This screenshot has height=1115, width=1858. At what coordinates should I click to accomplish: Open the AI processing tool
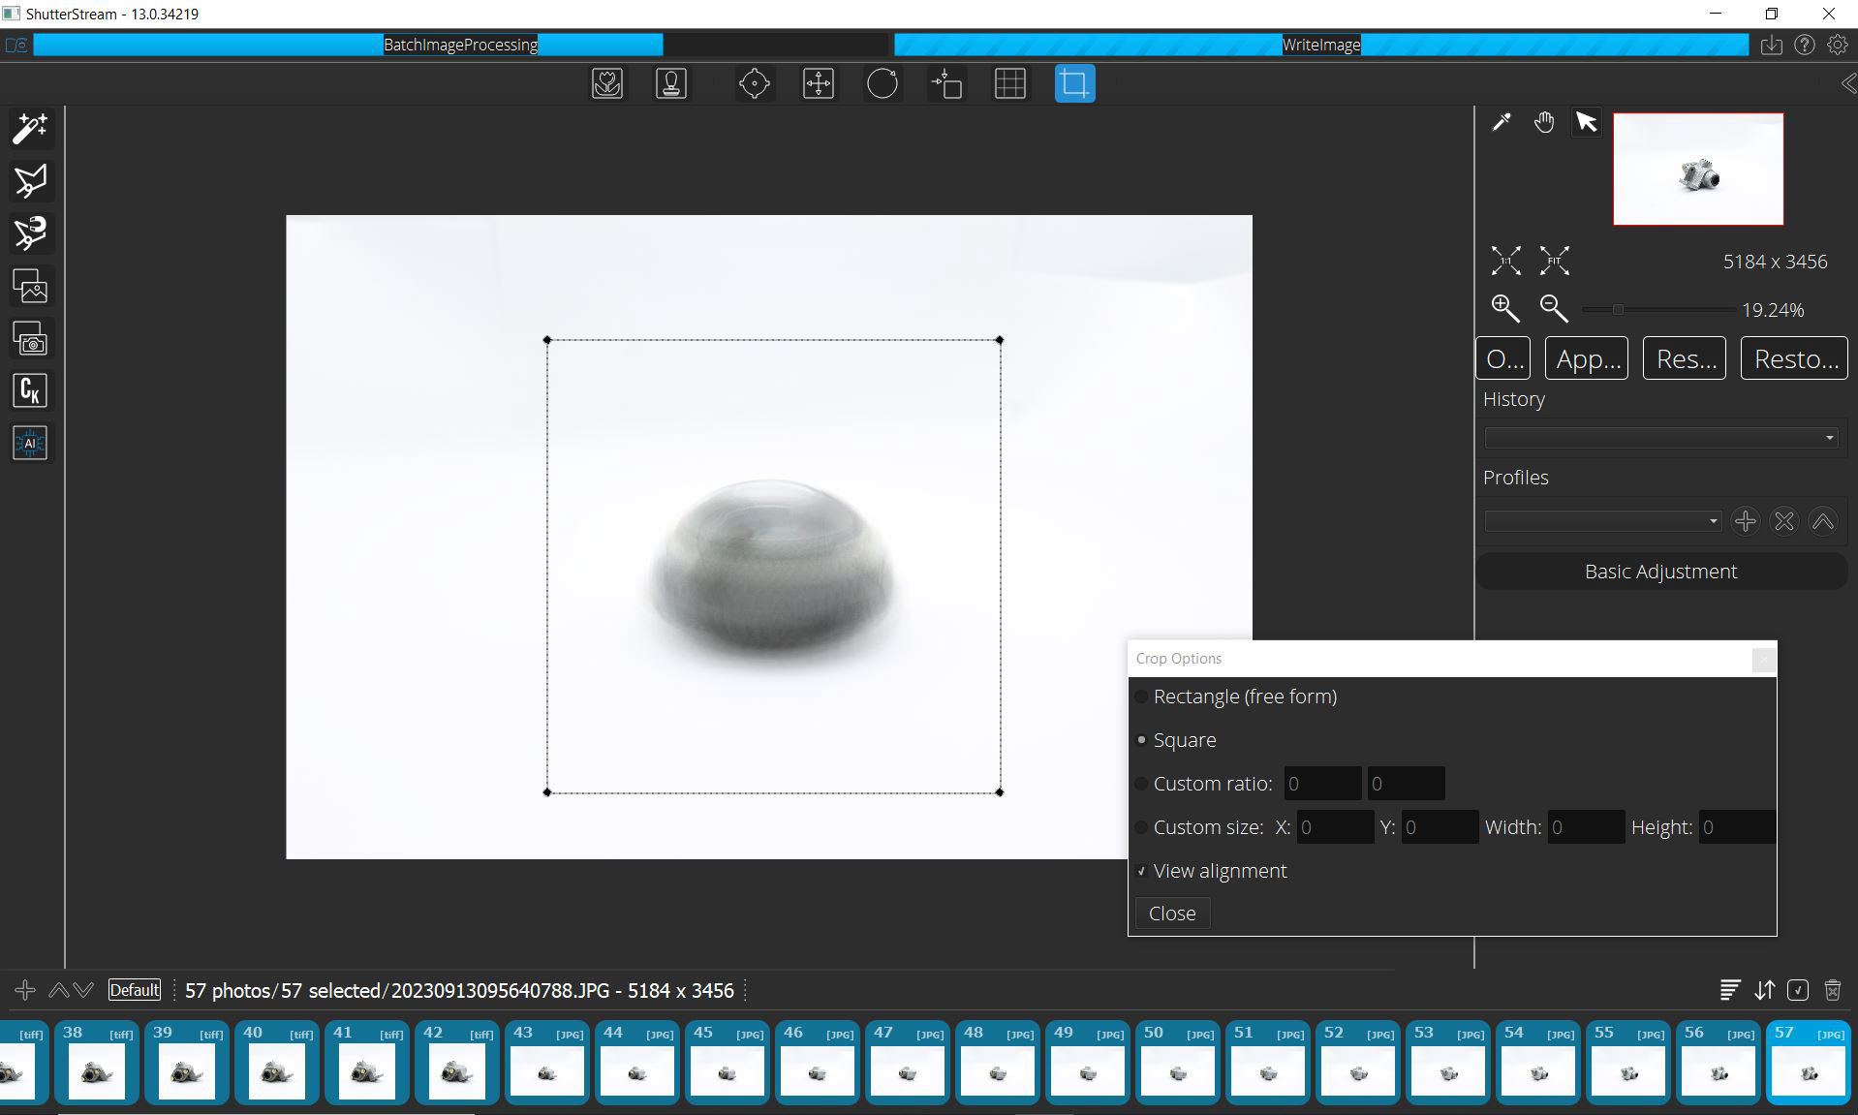point(30,444)
